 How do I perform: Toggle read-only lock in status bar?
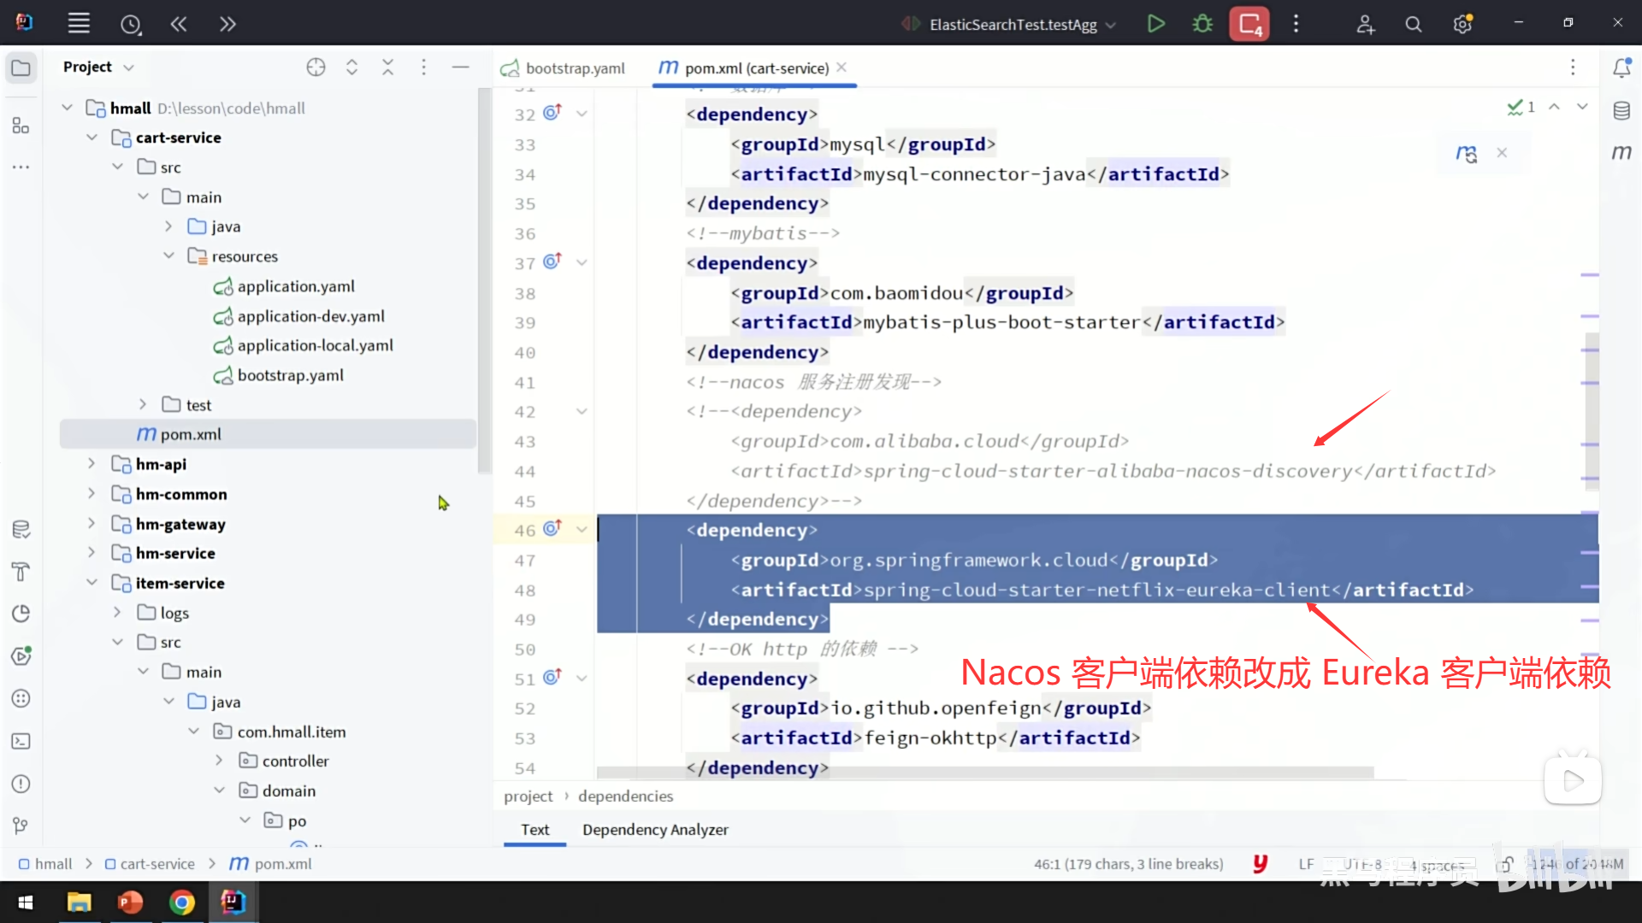pyautogui.click(x=1505, y=864)
